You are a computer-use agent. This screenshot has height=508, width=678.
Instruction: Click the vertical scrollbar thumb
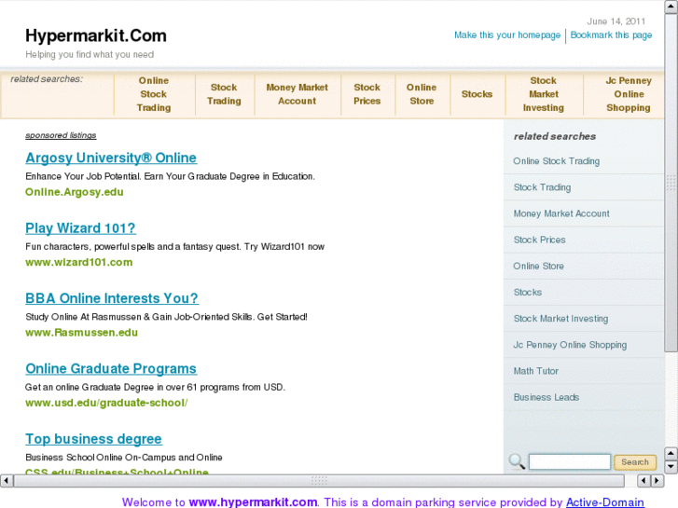tap(671, 184)
